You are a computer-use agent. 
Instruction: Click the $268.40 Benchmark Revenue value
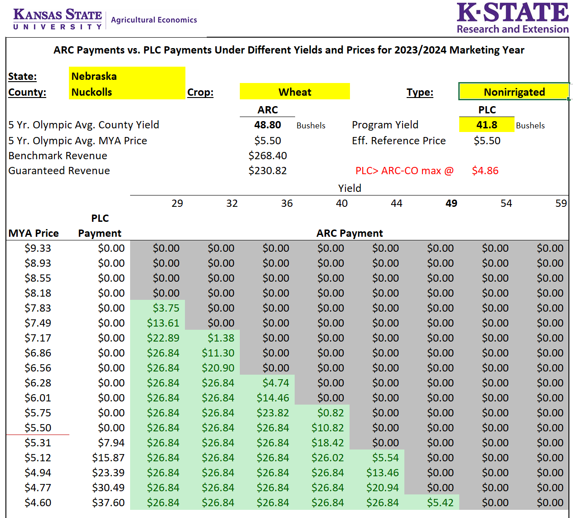[x=267, y=156]
